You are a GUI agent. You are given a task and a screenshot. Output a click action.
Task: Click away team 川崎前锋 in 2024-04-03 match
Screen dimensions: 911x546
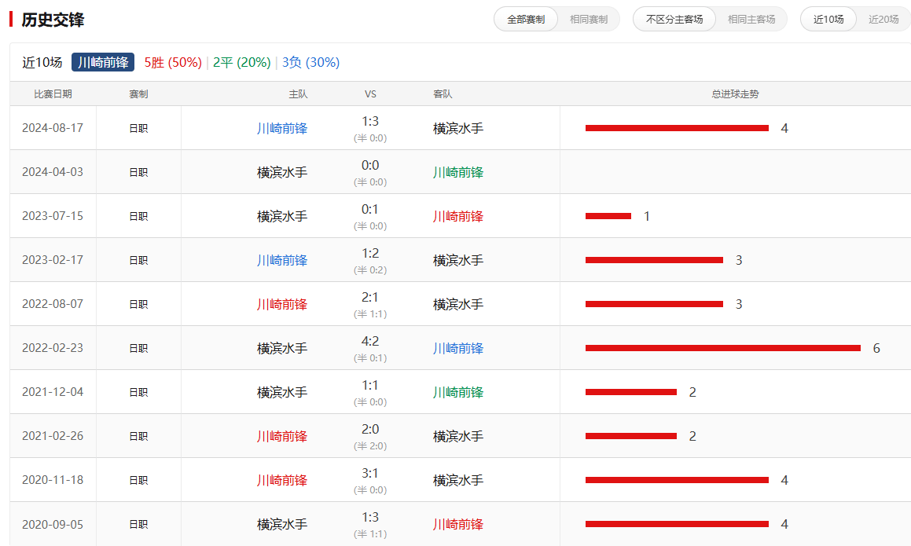coord(458,172)
